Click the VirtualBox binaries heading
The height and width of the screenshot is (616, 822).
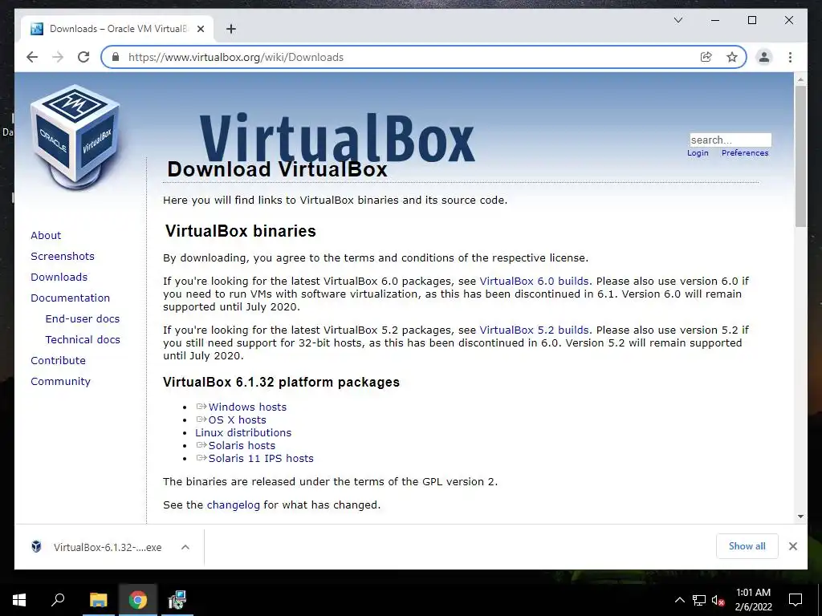pos(241,231)
